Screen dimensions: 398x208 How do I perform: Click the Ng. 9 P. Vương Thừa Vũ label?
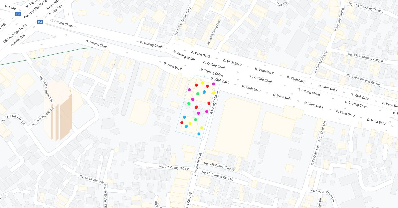tap(219, 166)
